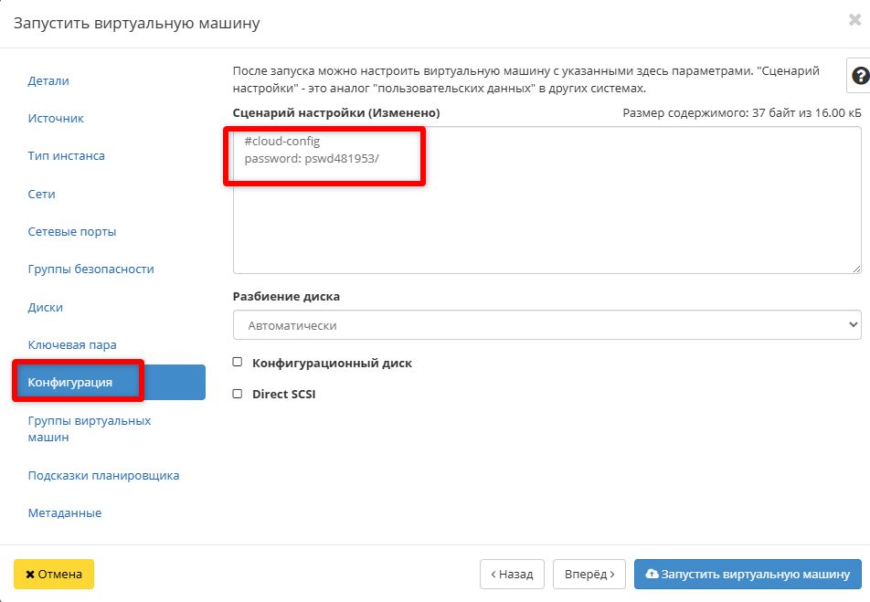The height and width of the screenshot is (602, 870).
Task: Close the launch instance dialog
Action: tap(854, 20)
